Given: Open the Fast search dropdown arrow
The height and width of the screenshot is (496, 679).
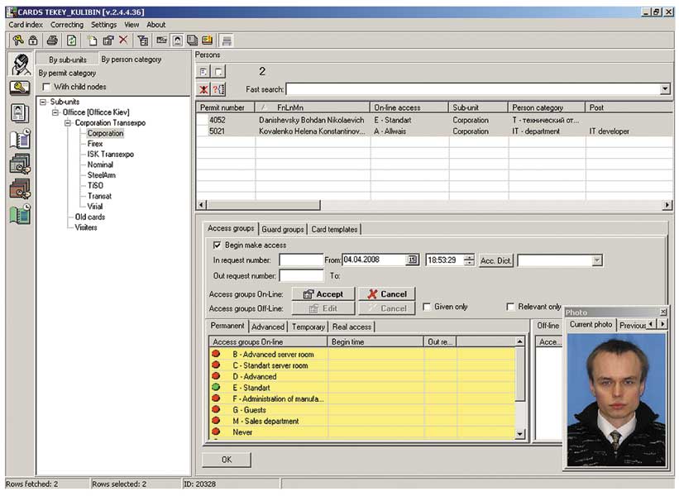Looking at the screenshot, I should point(666,88).
